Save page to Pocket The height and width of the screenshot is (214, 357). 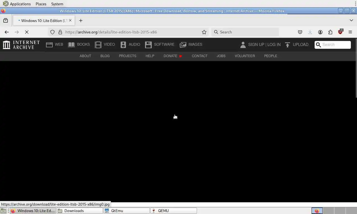point(300,32)
